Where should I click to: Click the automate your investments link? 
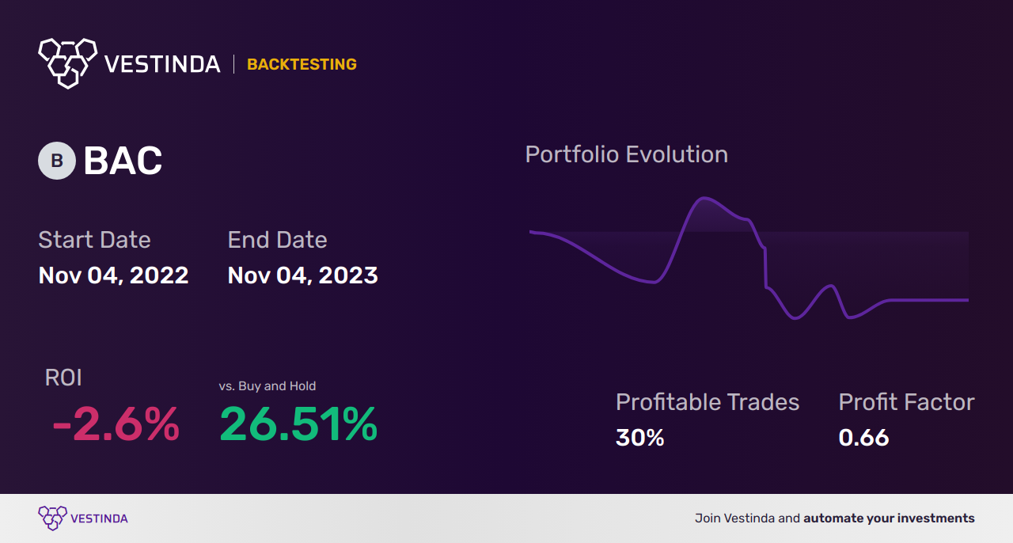(x=889, y=518)
